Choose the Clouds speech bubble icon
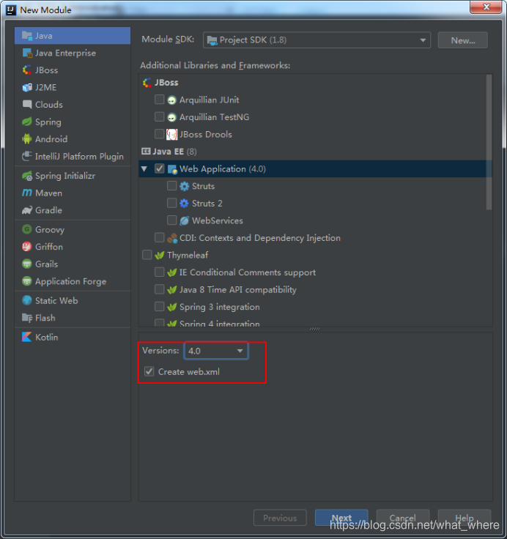 [x=27, y=104]
